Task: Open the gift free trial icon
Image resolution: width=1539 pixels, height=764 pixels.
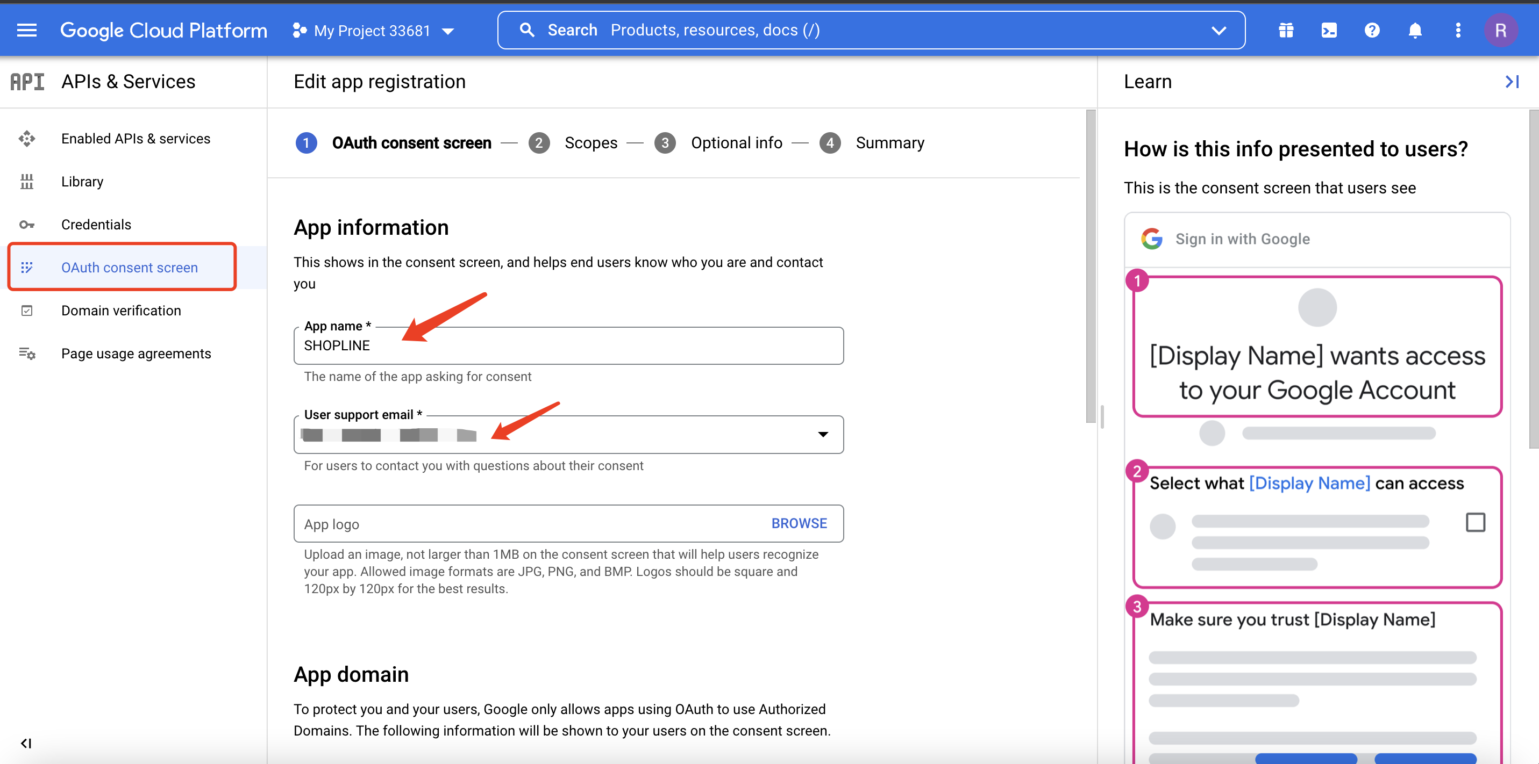Action: [x=1286, y=30]
